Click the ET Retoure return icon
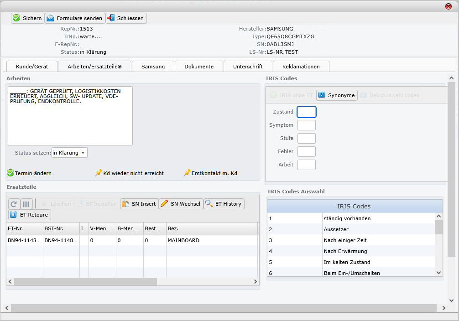Viewport: 459px width, 321px height. [x=14, y=214]
